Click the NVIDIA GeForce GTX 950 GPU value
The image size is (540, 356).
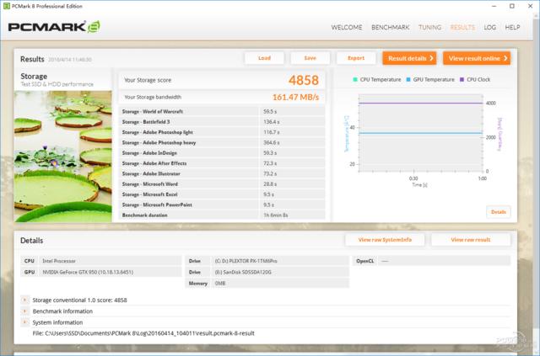pyautogui.click(x=111, y=272)
